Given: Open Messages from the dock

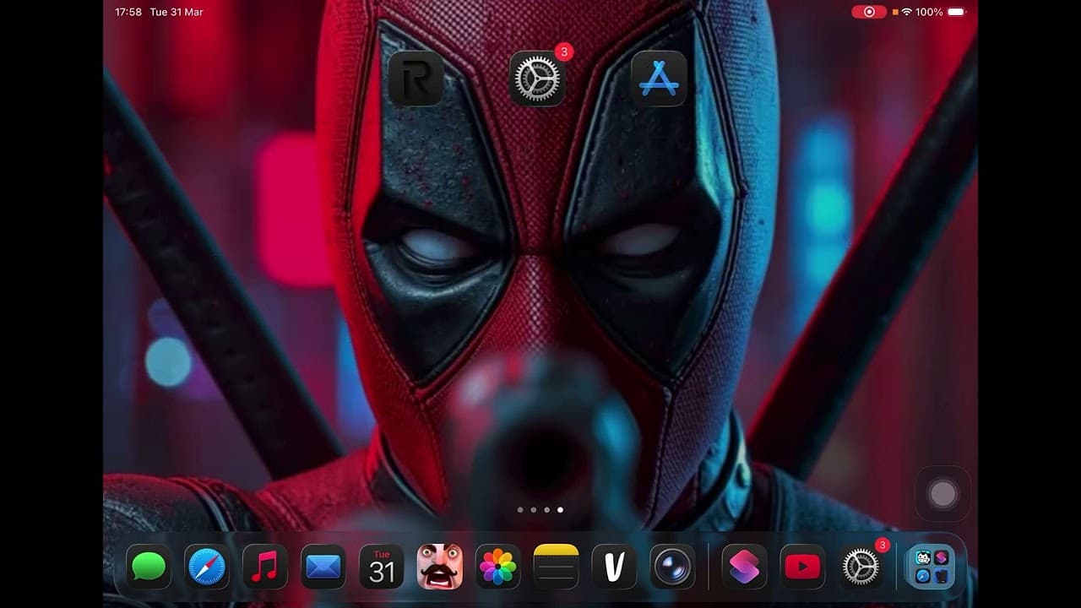Looking at the screenshot, I should [149, 567].
